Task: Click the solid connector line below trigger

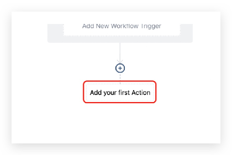Action: click(x=120, y=52)
